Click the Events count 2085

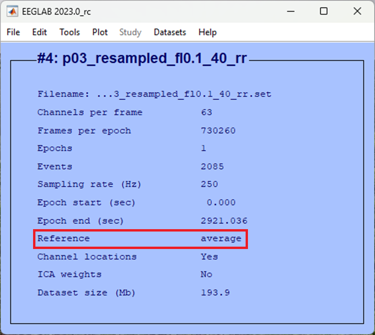[212, 166]
